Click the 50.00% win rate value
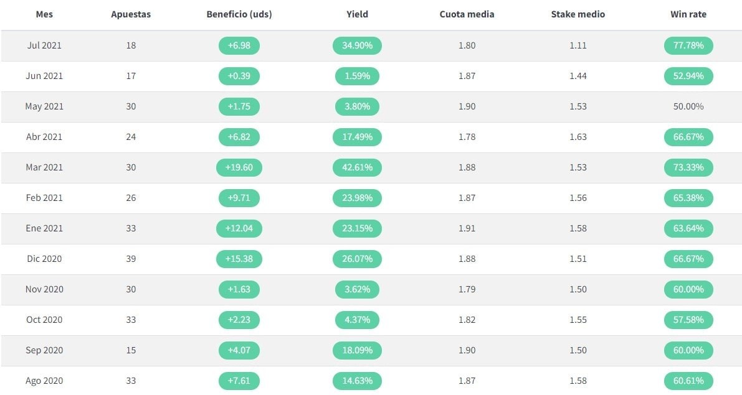The width and height of the screenshot is (742, 395). click(688, 106)
